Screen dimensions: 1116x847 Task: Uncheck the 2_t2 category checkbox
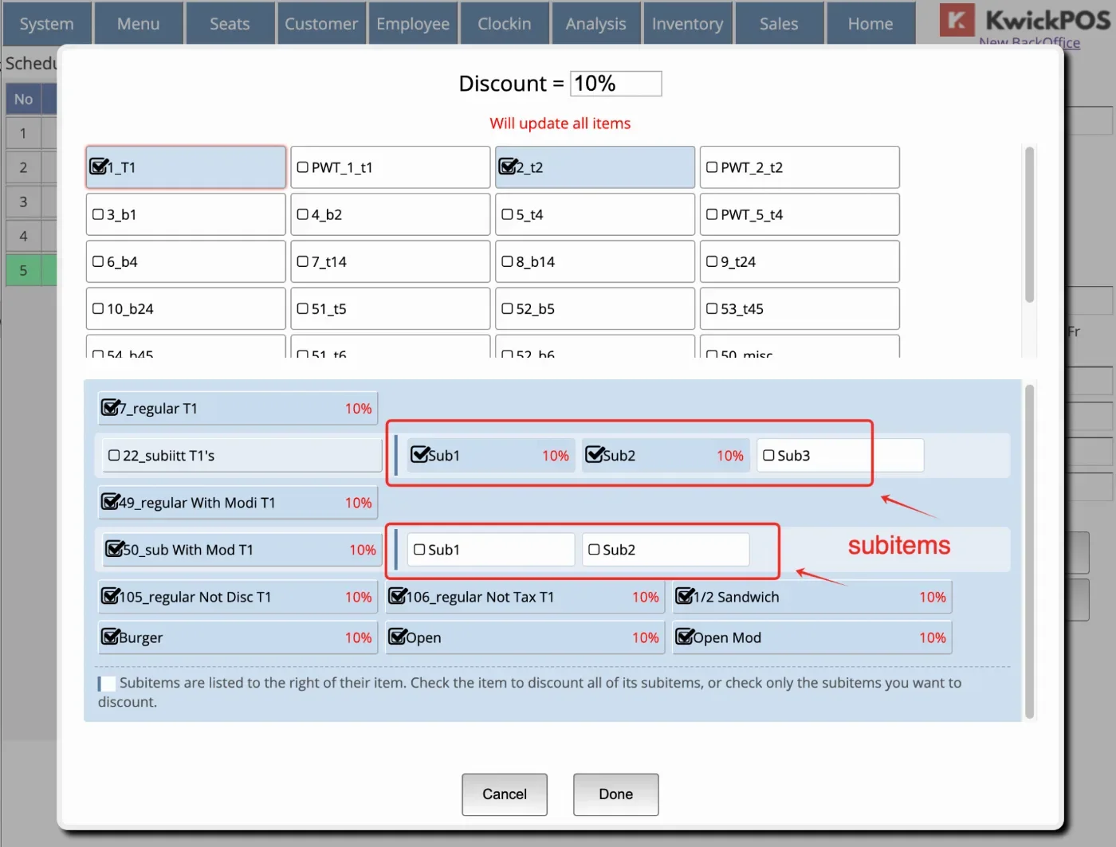(507, 167)
